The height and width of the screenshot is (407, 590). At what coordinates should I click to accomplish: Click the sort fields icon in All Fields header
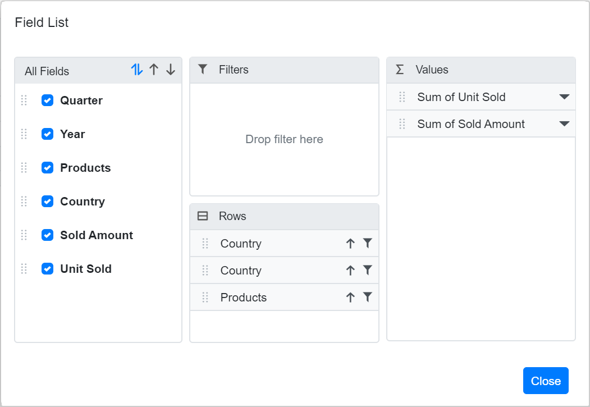pos(136,70)
